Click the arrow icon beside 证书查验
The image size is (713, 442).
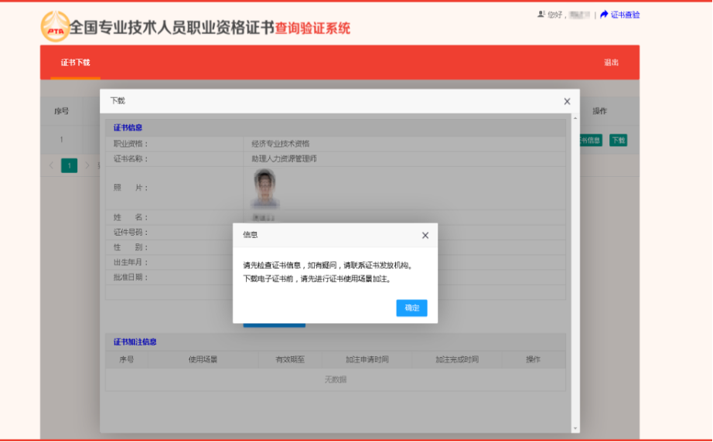click(604, 14)
